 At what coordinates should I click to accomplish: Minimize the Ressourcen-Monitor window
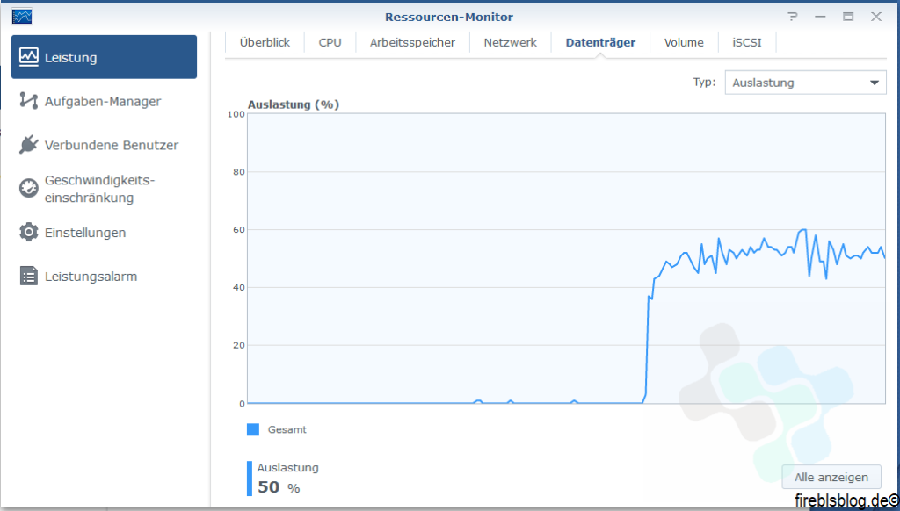click(820, 17)
